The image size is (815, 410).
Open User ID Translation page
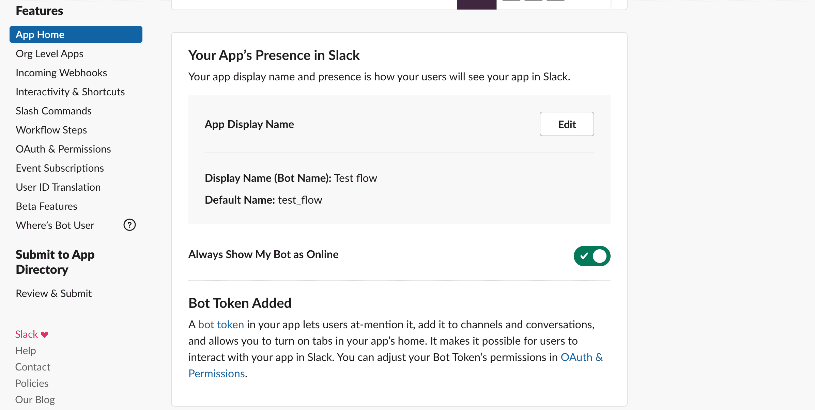point(58,187)
